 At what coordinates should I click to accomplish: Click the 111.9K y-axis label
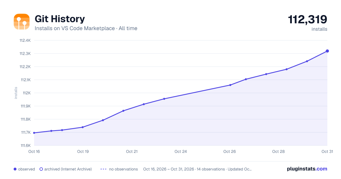[25, 106]
